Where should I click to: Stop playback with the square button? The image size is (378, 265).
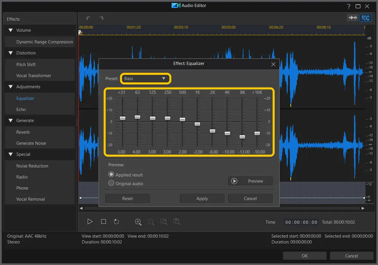(104, 222)
